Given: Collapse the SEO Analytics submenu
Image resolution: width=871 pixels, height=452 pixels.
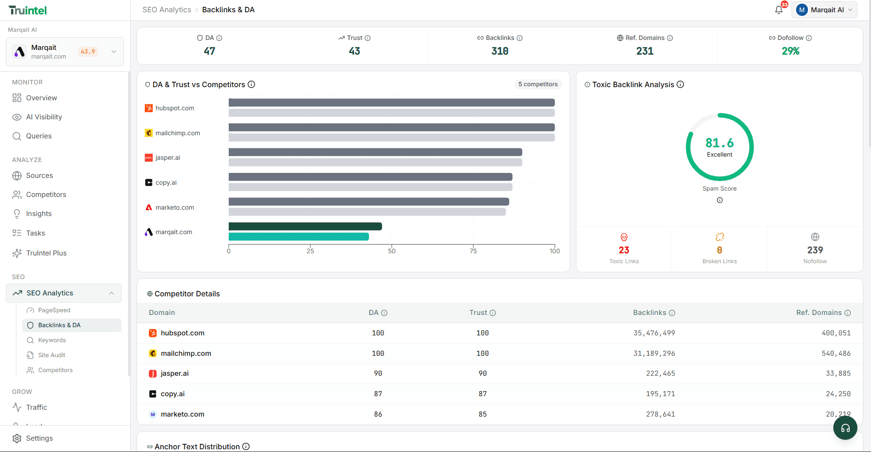Looking at the screenshot, I should pos(112,293).
